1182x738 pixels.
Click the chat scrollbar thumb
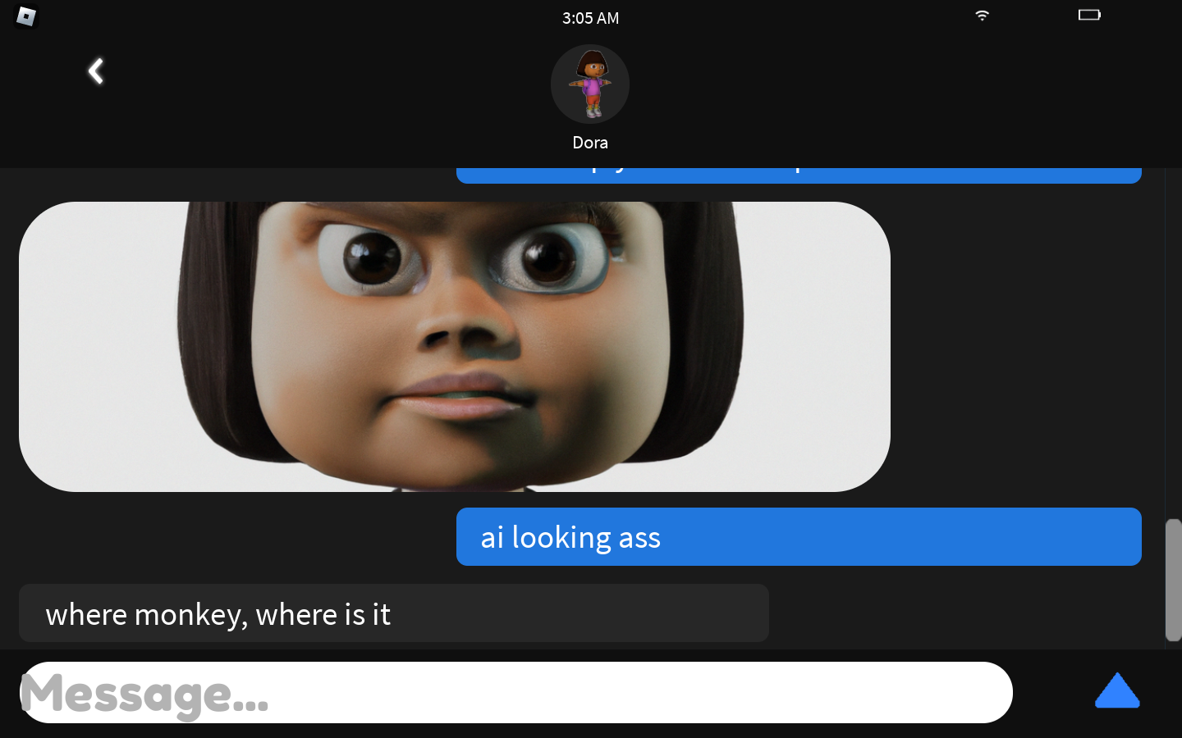click(1173, 580)
